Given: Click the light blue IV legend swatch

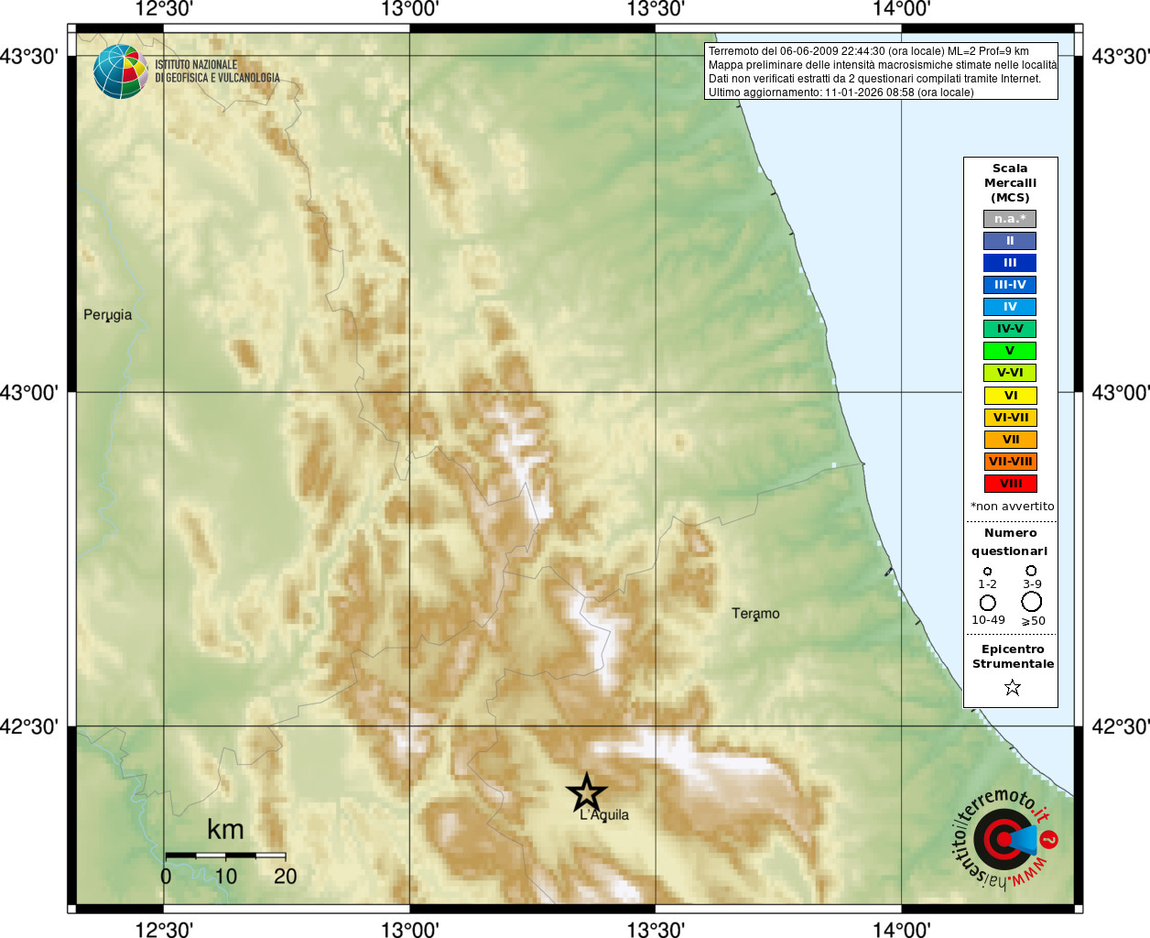Looking at the screenshot, I should [x=1010, y=307].
